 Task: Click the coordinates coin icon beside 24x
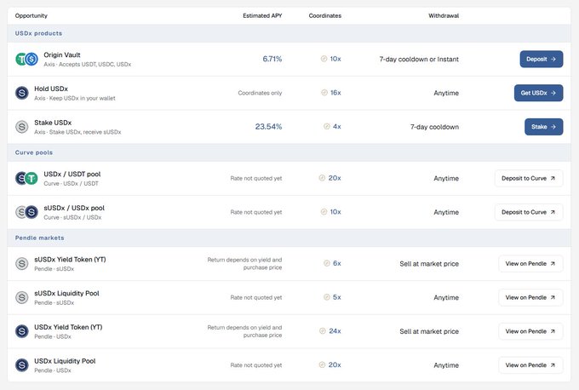tap(323, 331)
